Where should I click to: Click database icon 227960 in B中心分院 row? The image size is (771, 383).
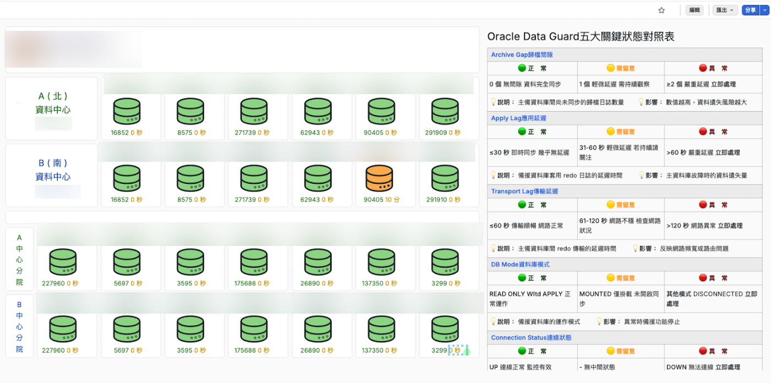[x=63, y=329]
